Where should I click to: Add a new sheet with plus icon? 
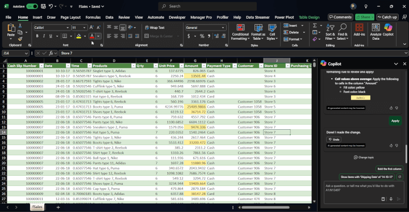[x=58, y=207]
